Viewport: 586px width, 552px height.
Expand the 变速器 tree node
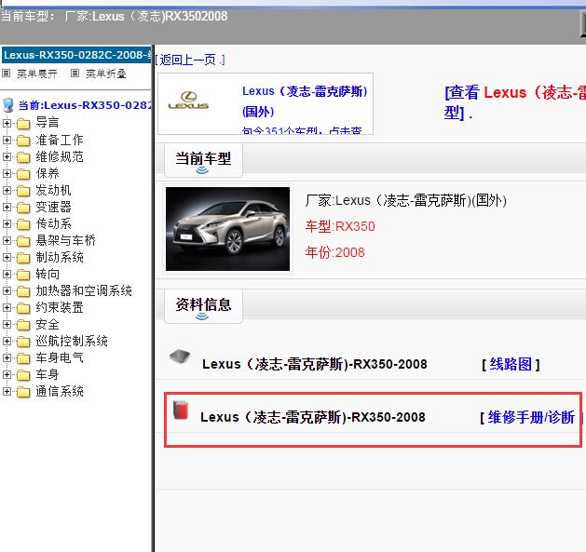(x=7, y=207)
